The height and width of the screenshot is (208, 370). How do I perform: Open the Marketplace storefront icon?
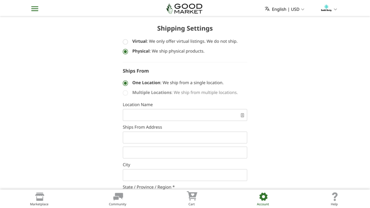coord(39,197)
